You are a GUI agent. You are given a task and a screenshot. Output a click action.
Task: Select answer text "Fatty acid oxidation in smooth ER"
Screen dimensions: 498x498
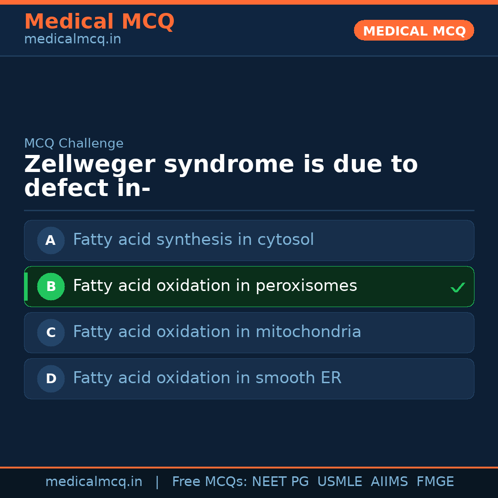coord(207,378)
